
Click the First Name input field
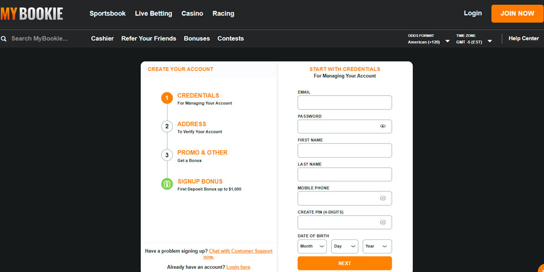point(344,151)
